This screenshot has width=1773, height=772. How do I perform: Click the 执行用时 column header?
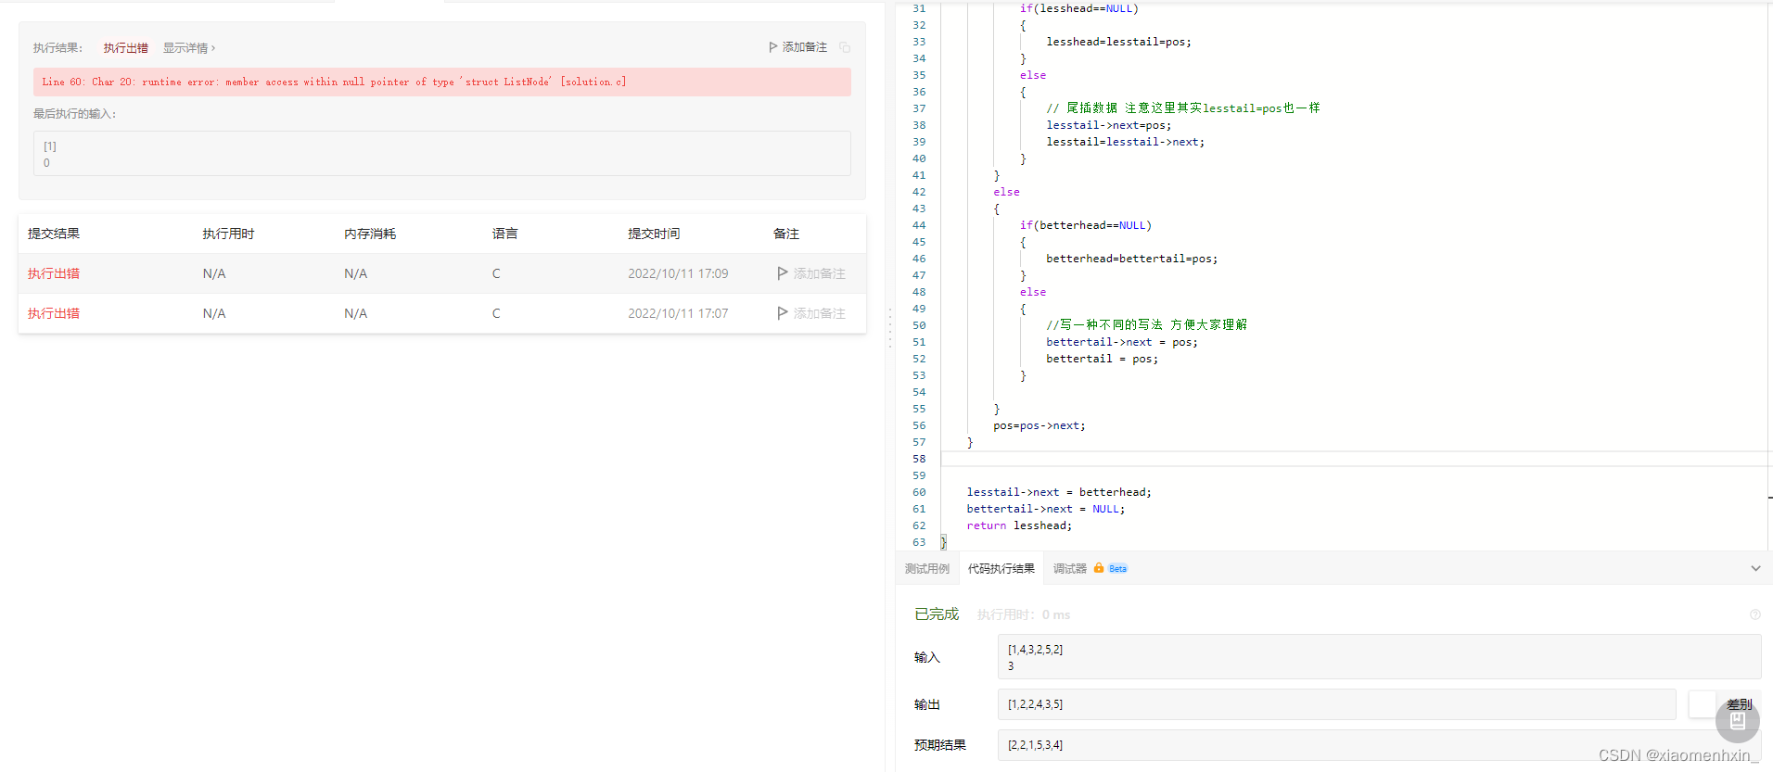coord(228,234)
